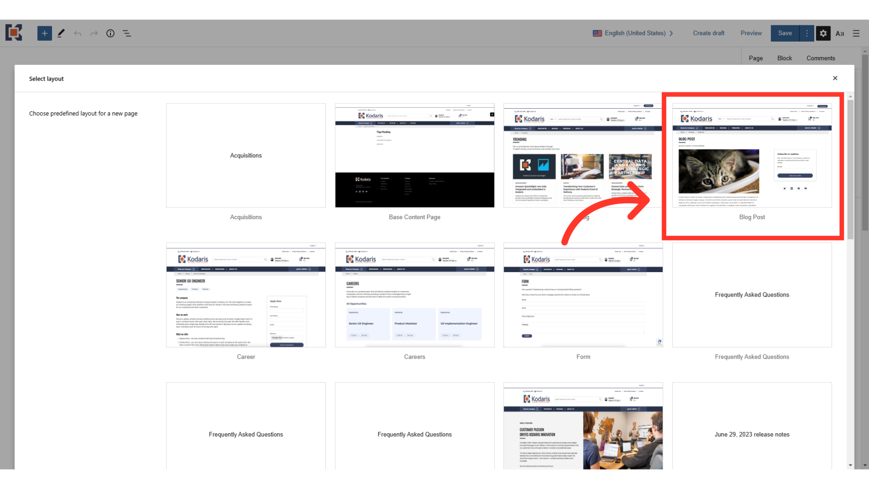Screen dimensions: 869x489
Task: Switch to the Comments tab
Action: coord(821,58)
